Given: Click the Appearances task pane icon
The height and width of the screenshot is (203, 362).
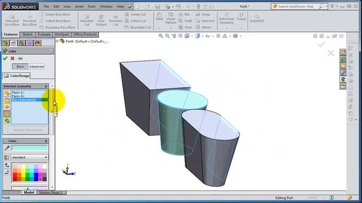Looking at the screenshot, I should pyautogui.click(x=343, y=80).
